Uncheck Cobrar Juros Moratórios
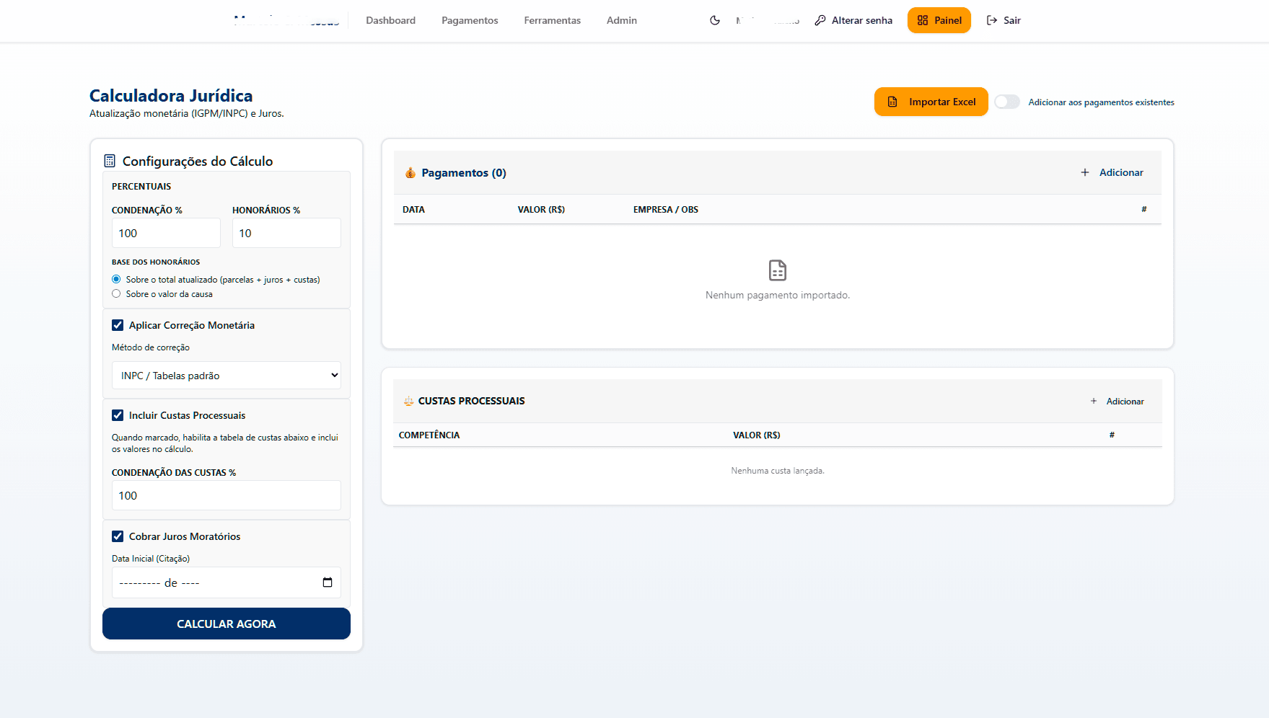This screenshot has width=1269, height=718. (x=118, y=536)
